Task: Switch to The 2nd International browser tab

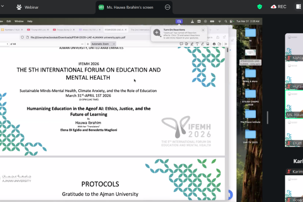Action: [140, 30]
